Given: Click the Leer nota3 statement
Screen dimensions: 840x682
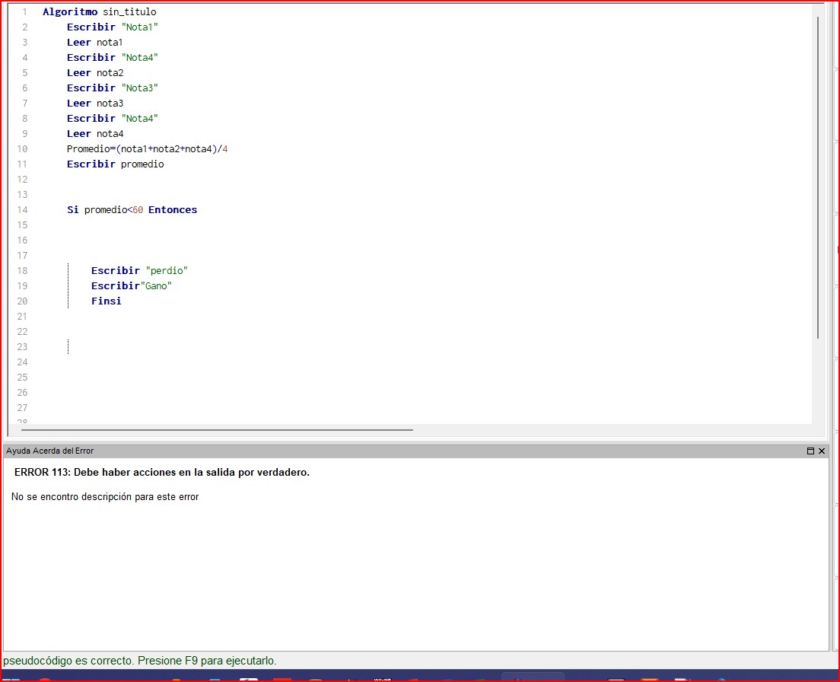Looking at the screenshot, I should [x=94, y=104].
